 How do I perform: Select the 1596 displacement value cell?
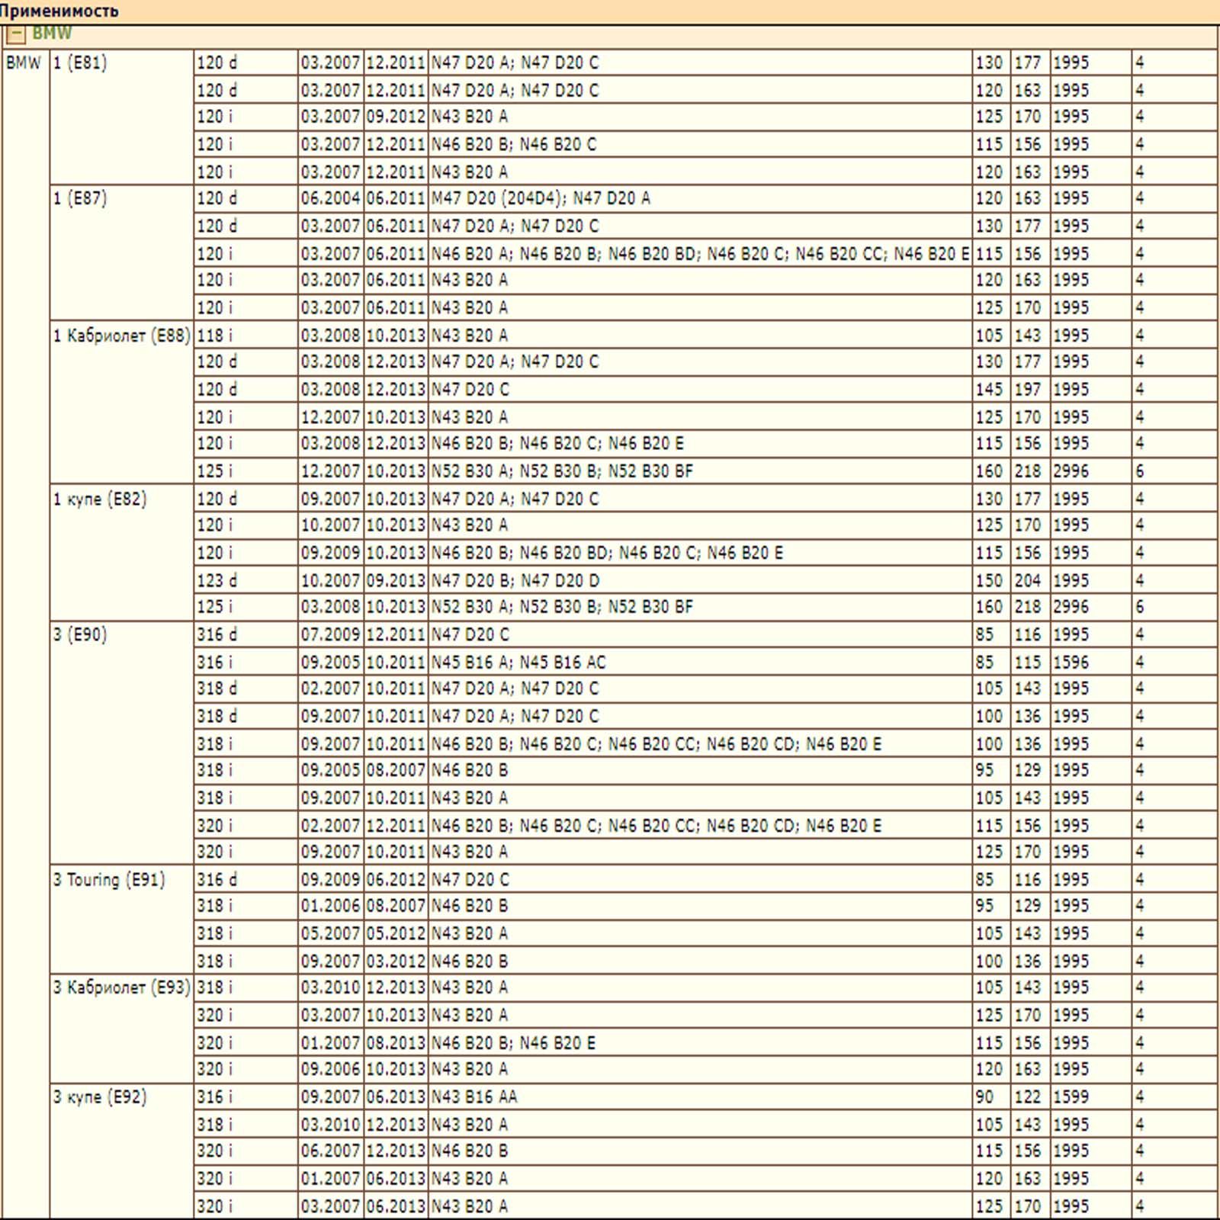pyautogui.click(x=1071, y=663)
